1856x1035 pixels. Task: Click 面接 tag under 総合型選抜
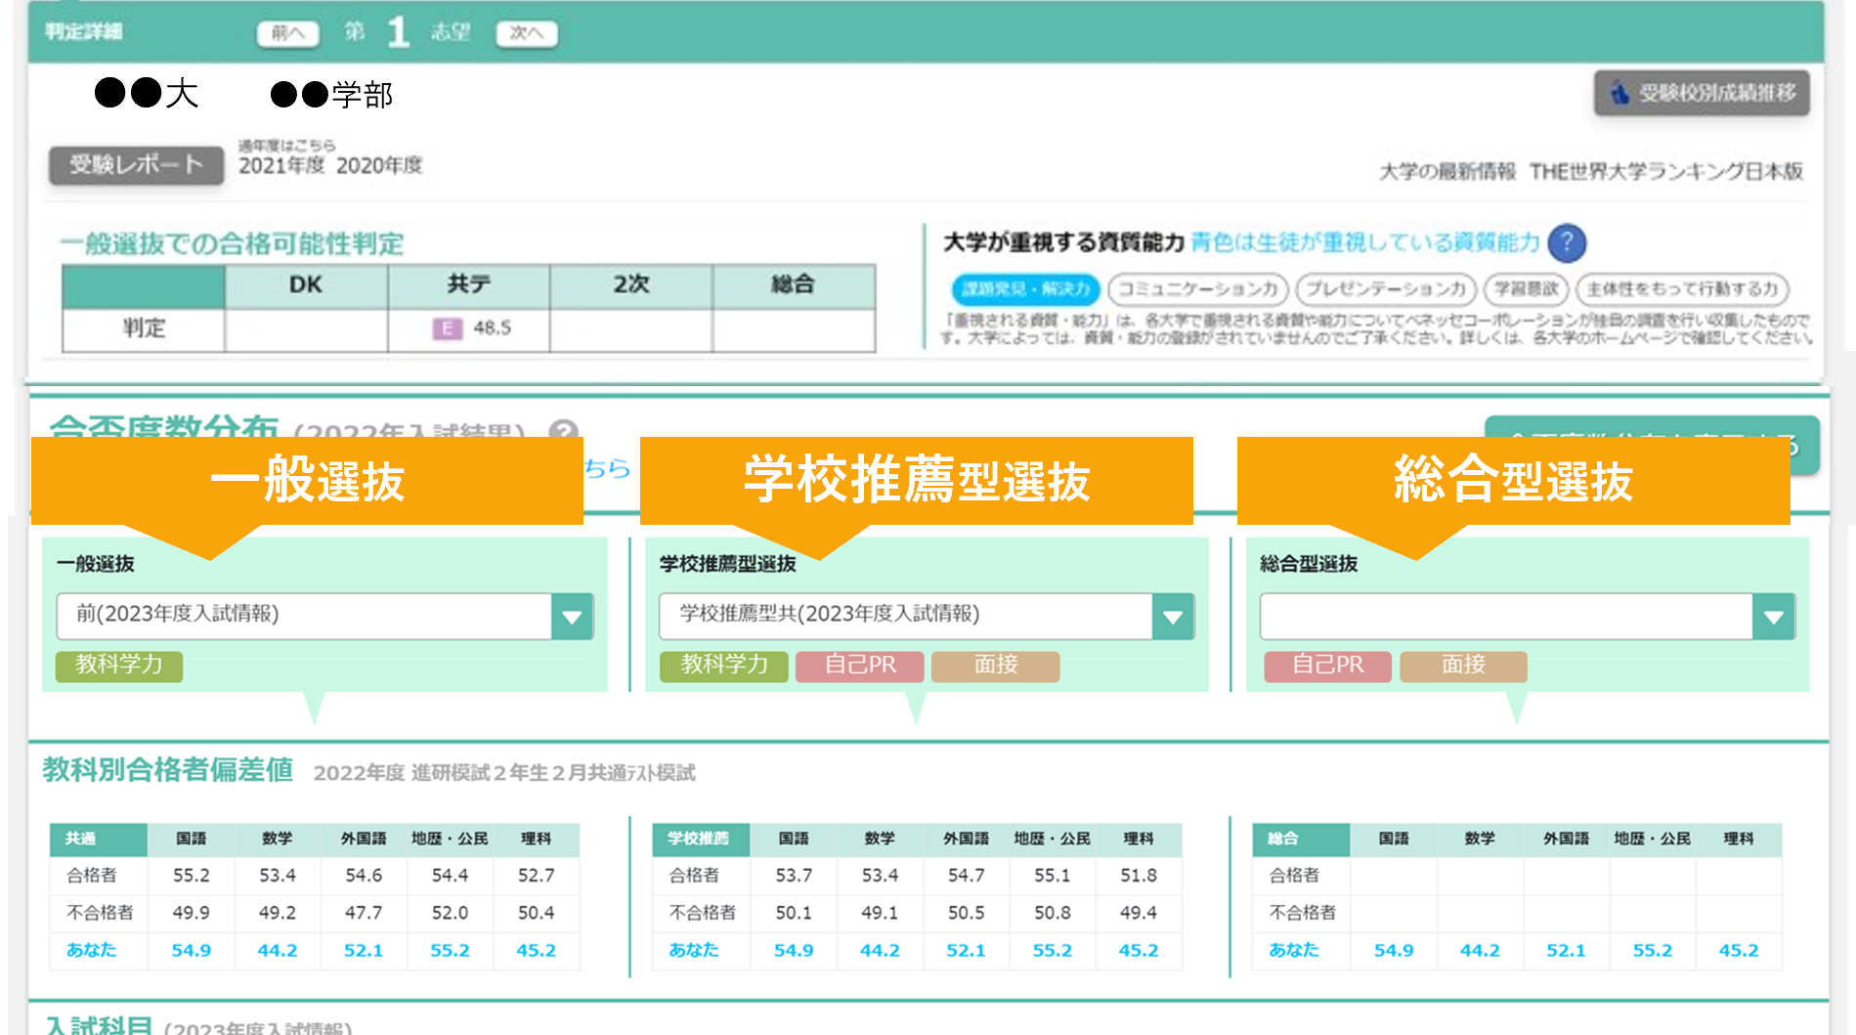(1463, 666)
